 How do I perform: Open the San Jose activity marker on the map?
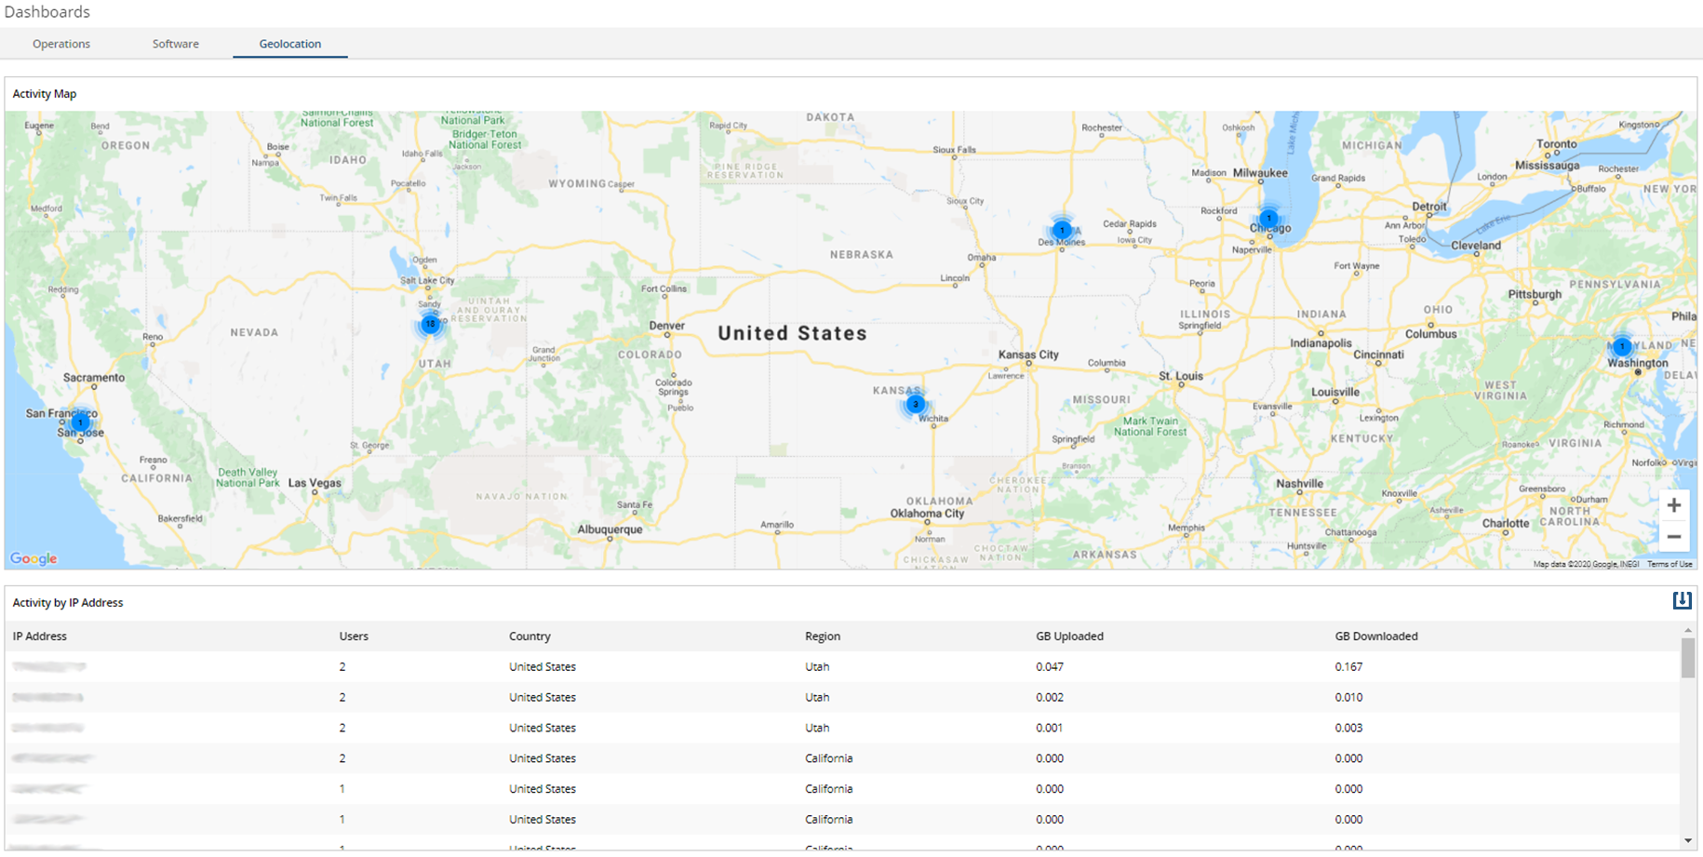coord(80,422)
